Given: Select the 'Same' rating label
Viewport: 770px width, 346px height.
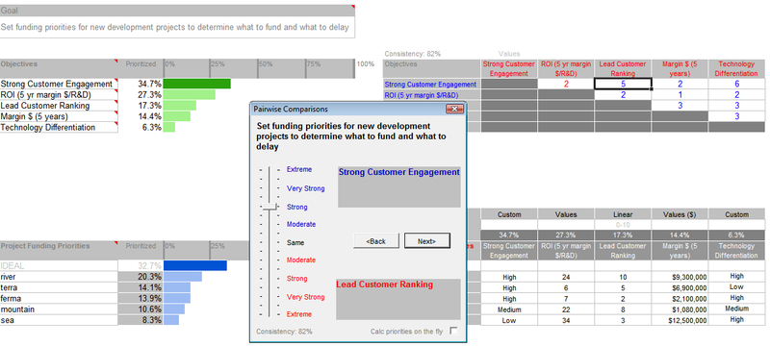Looking at the screenshot, I should [x=295, y=242].
